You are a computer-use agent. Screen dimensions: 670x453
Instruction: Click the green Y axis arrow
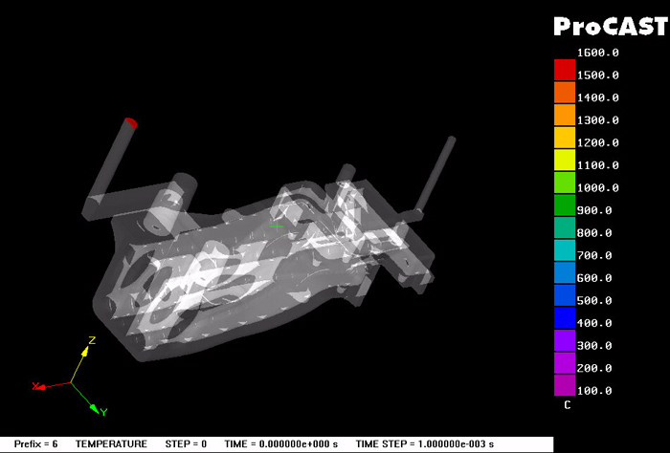(x=96, y=409)
